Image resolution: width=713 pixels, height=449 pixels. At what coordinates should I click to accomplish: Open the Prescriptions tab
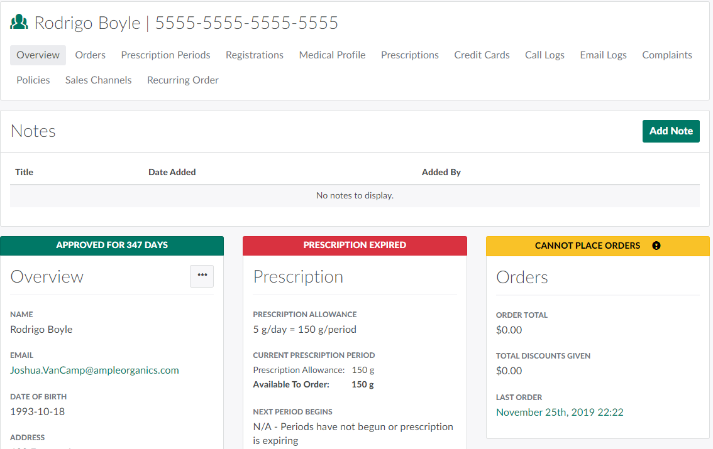[x=409, y=55]
